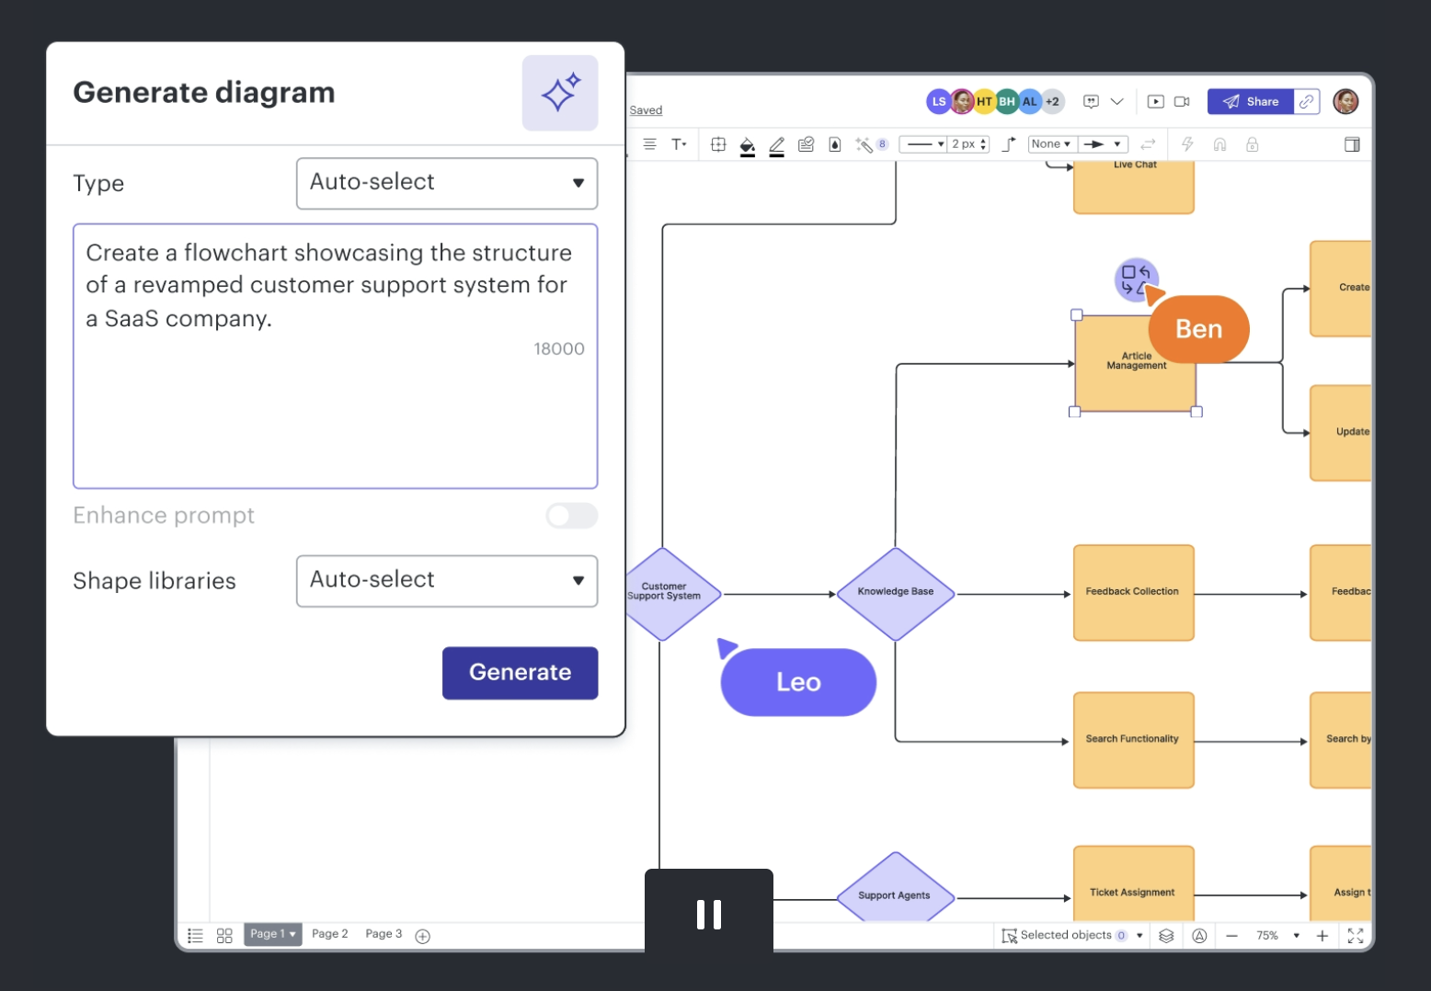
Task: Switch to Page 3
Action: [x=383, y=934]
